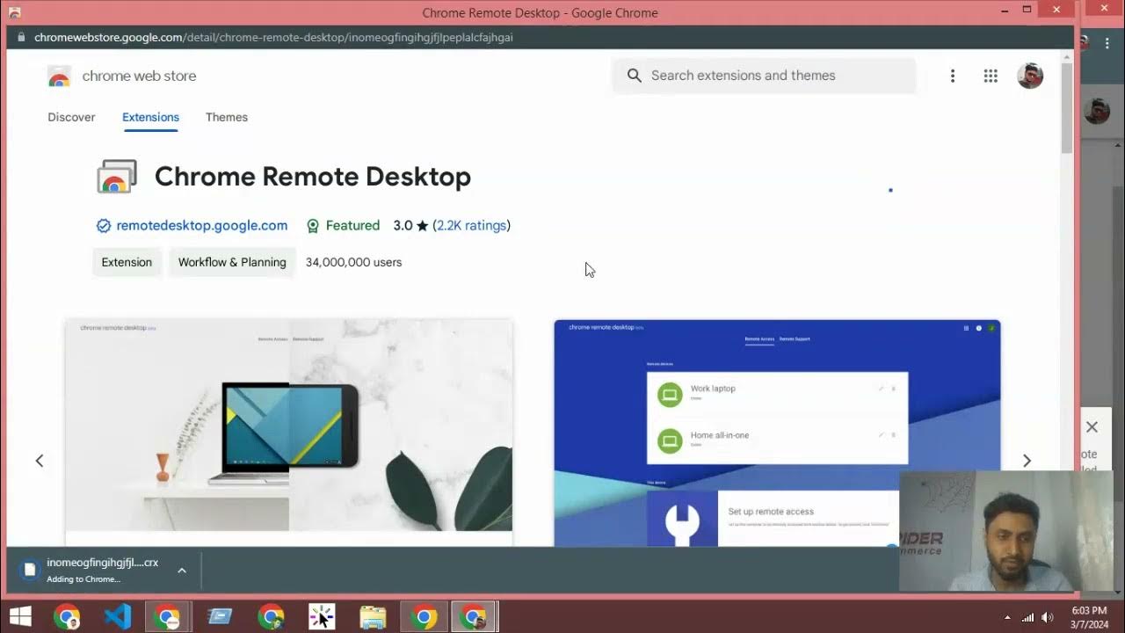Open the 2.2K ratings link
1125x633 pixels.
tap(472, 226)
